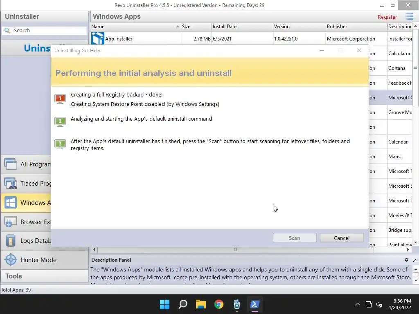Screen dimensions: 419x314
Task: Click the search magnifier icon in the sidebar
Action: [x=7, y=30]
